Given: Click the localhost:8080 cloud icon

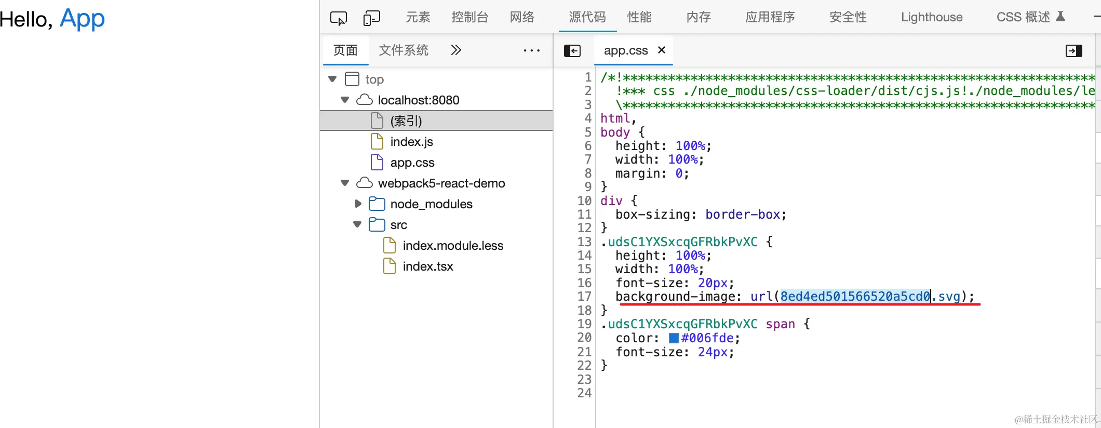Looking at the screenshot, I should (365, 99).
